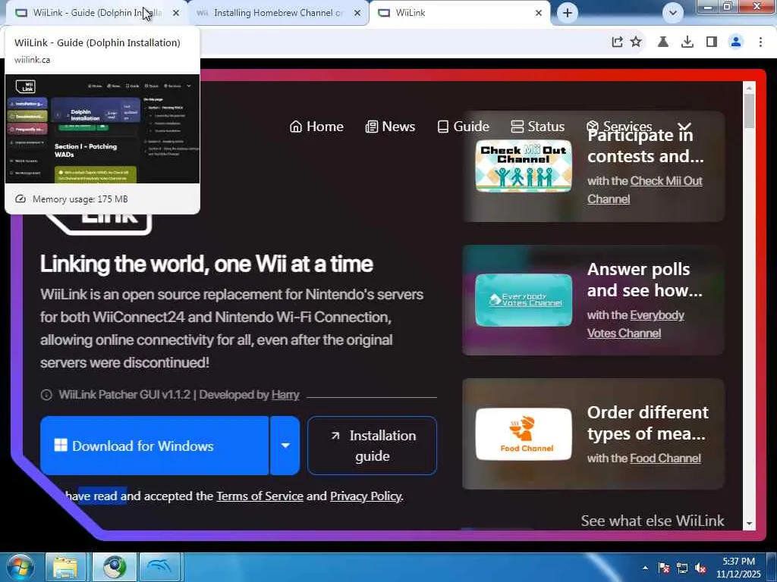Click the info icon beside WiiLink Patcher GUI
Screen dimensions: 777x582
(x=46, y=395)
